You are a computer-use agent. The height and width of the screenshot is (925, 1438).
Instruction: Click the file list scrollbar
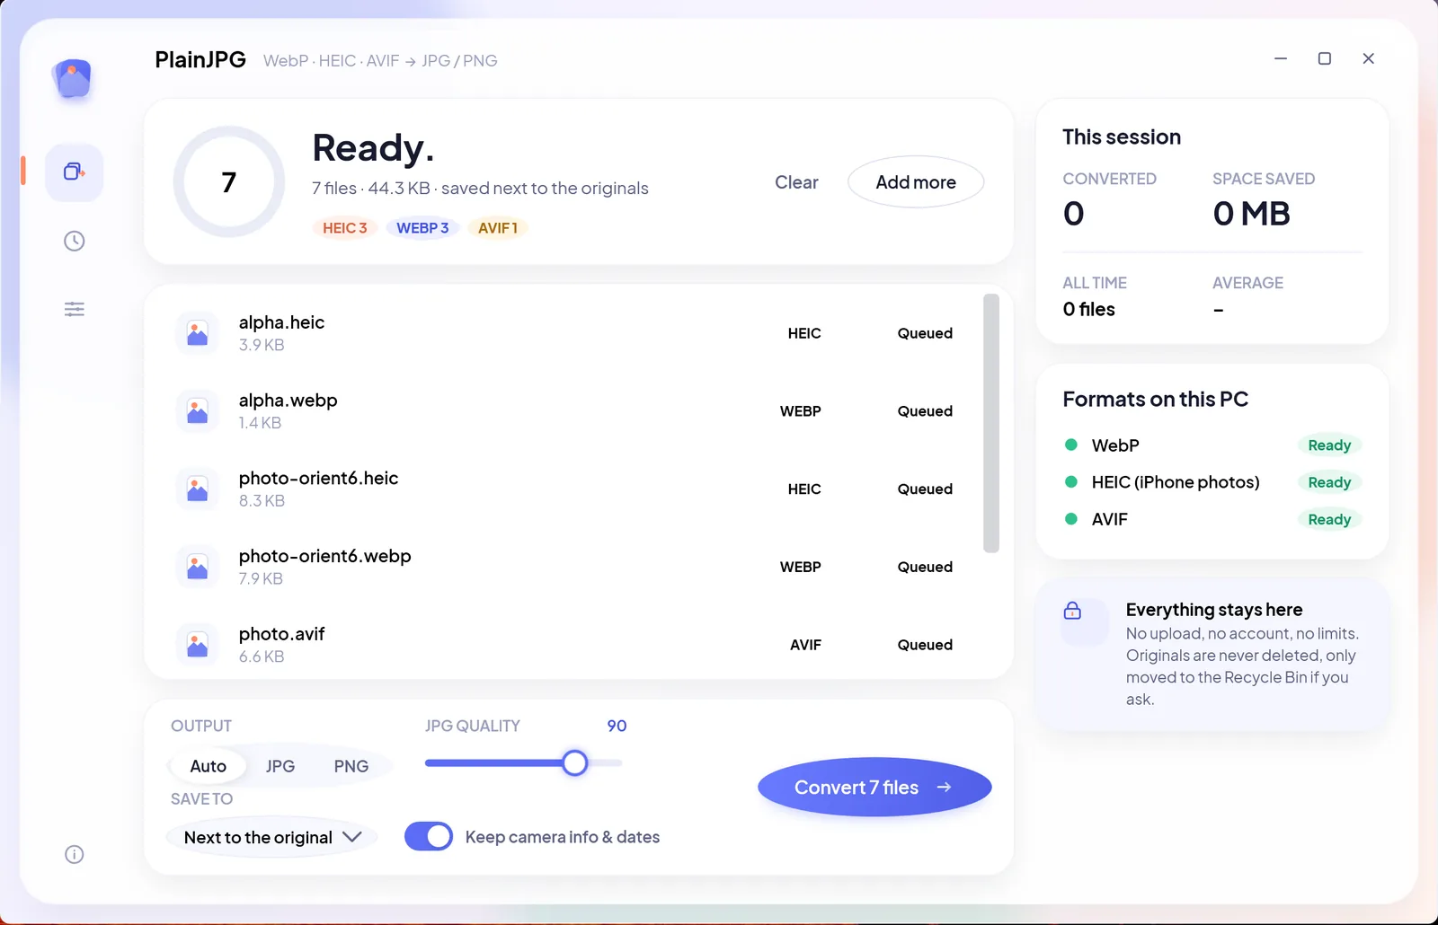coord(991,423)
